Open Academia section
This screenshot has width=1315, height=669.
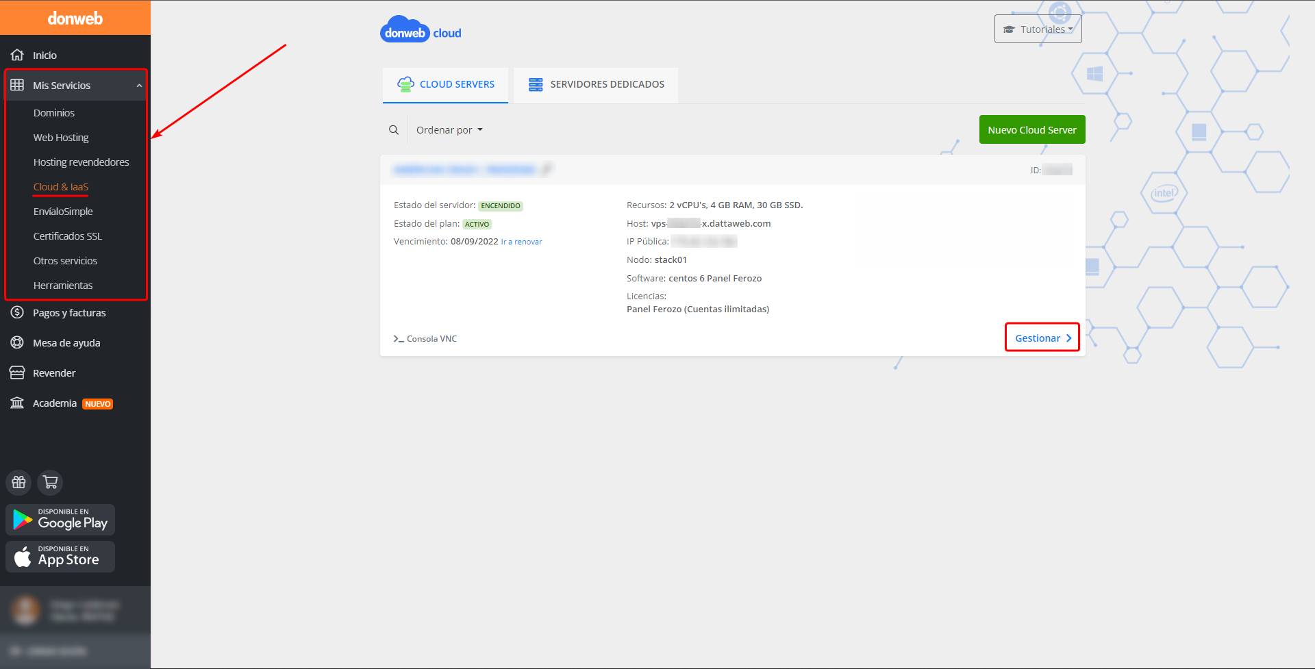coord(55,403)
